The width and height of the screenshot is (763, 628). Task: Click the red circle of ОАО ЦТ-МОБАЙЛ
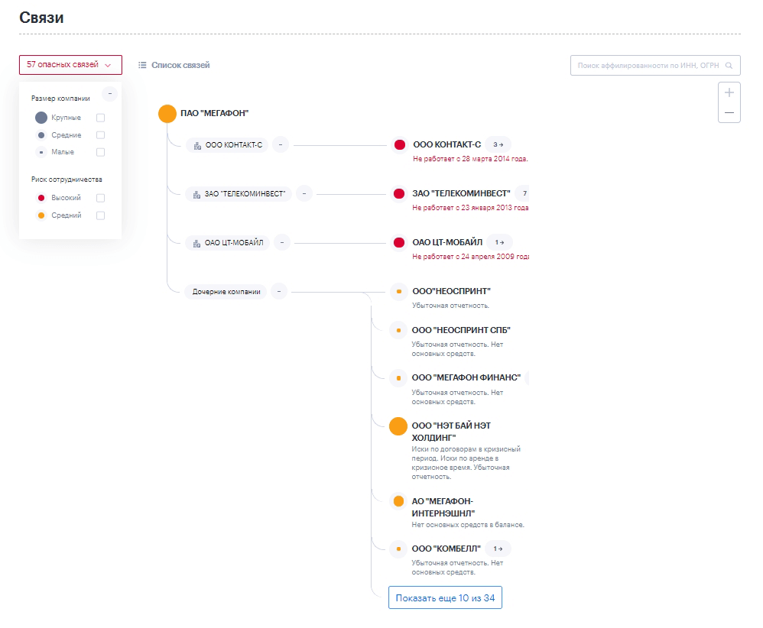point(398,243)
